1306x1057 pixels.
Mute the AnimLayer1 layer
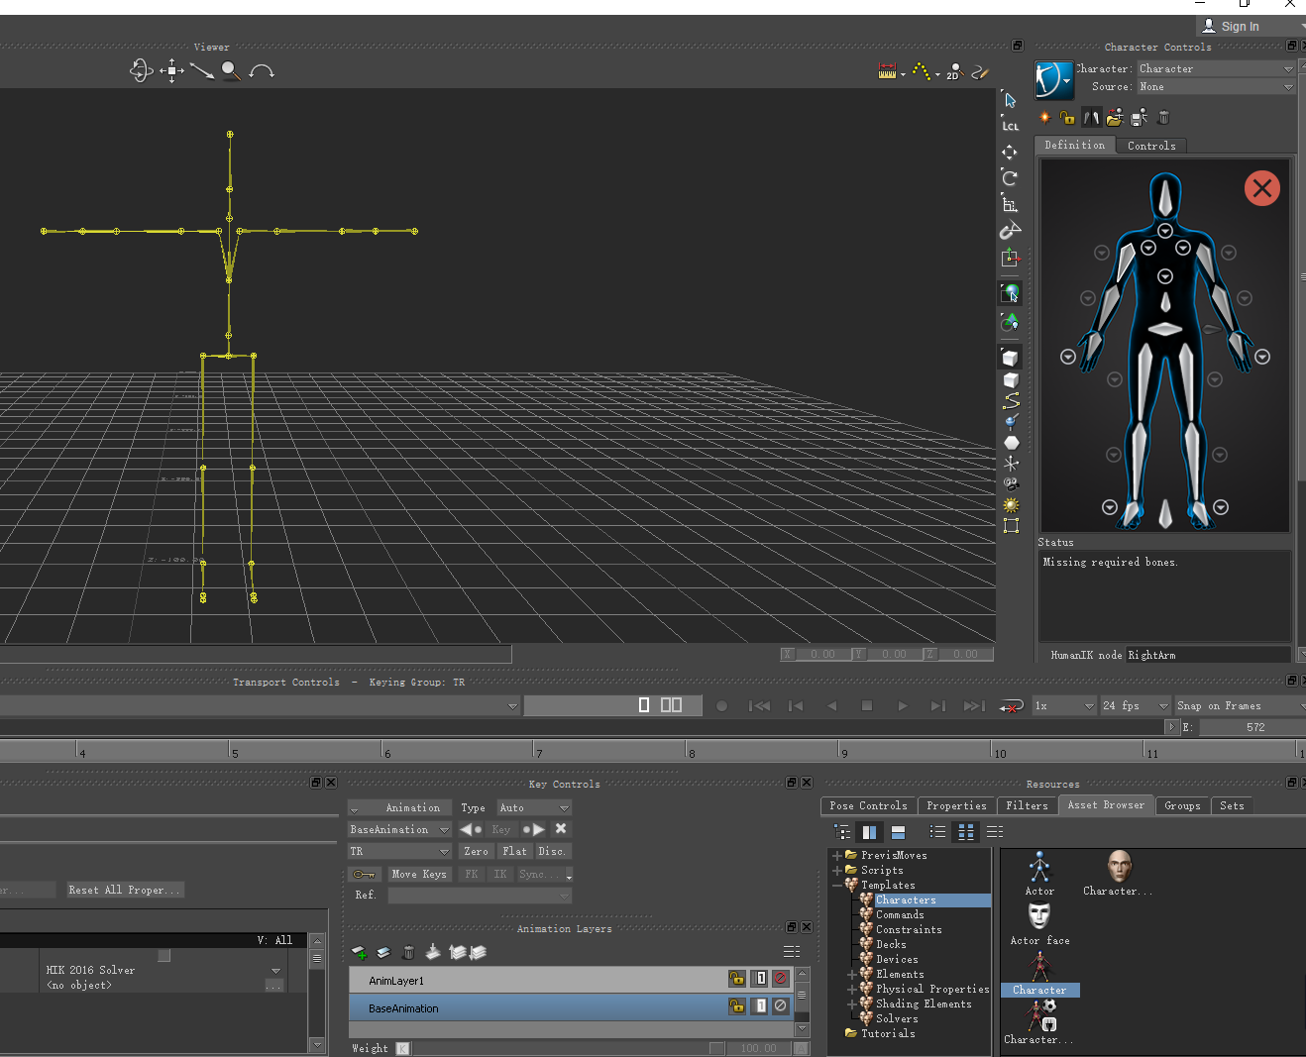click(780, 978)
